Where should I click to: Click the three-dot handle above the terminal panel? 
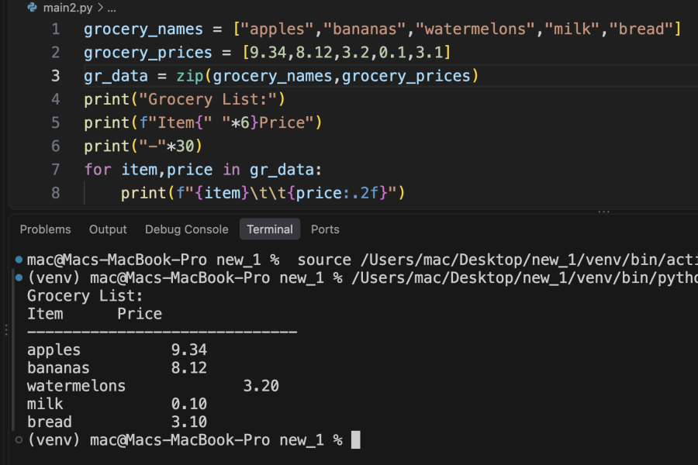pyautogui.click(x=603, y=212)
